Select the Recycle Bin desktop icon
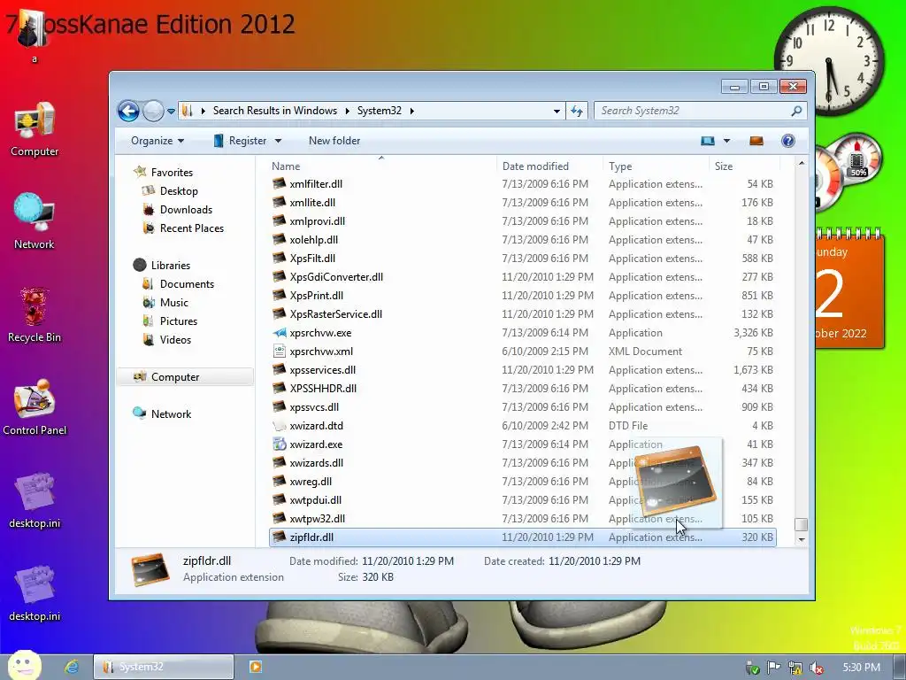This screenshot has width=906, height=680. (x=35, y=314)
